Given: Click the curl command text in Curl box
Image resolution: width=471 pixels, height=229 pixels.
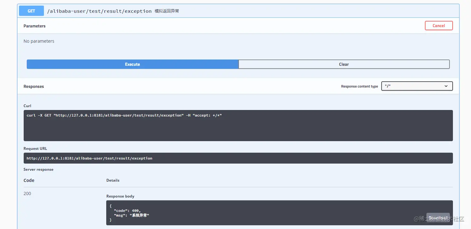Looking at the screenshot, I should (124, 115).
